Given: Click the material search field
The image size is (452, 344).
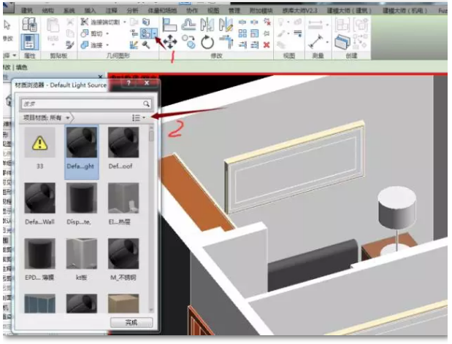Looking at the screenshot, I should (x=86, y=103).
